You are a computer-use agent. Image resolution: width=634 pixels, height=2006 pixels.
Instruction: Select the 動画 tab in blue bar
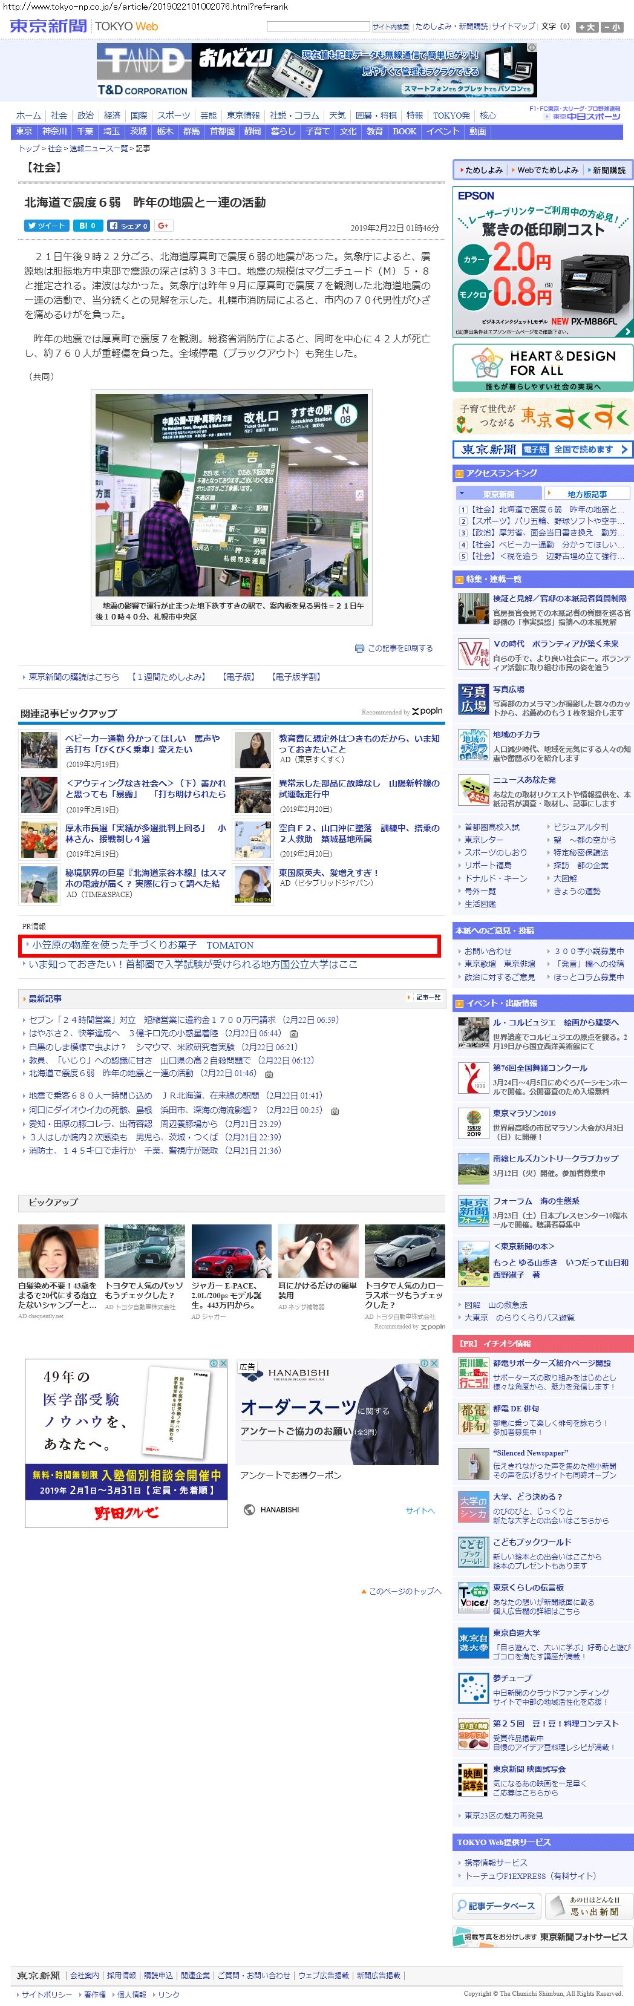[477, 132]
